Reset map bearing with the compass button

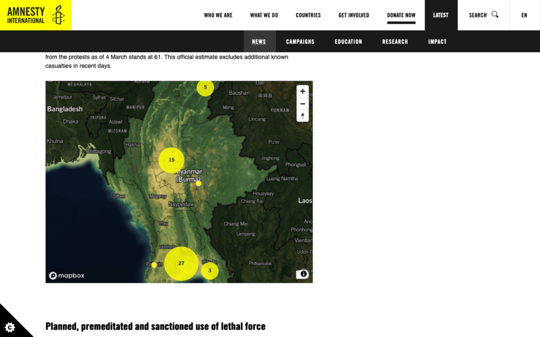302,116
